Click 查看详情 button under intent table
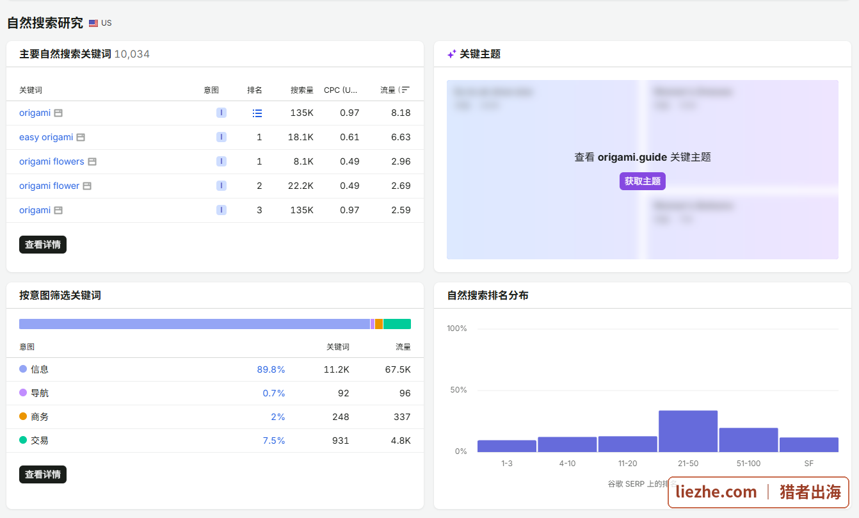The image size is (859, 518). pyautogui.click(x=43, y=474)
